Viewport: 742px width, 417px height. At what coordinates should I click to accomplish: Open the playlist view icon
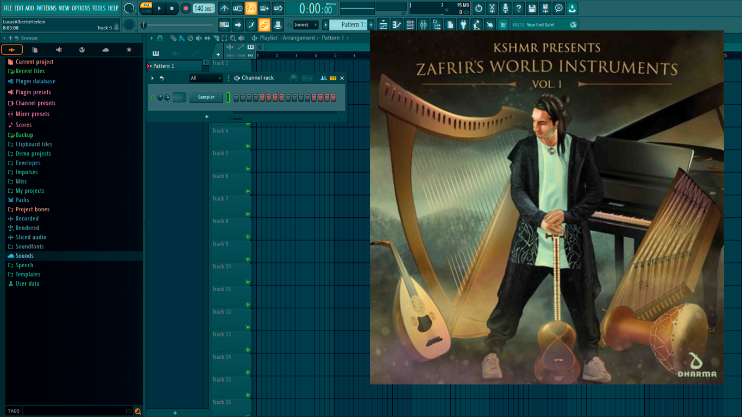[383, 24]
